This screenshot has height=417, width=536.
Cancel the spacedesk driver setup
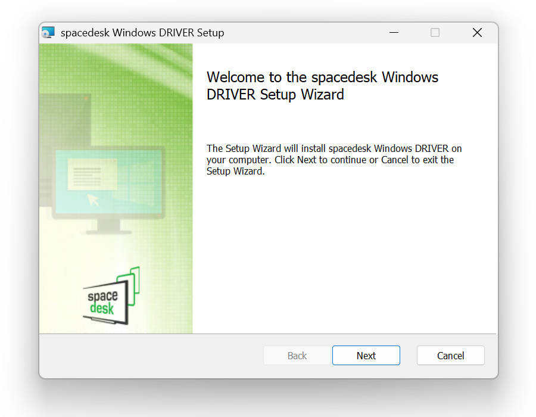point(451,356)
